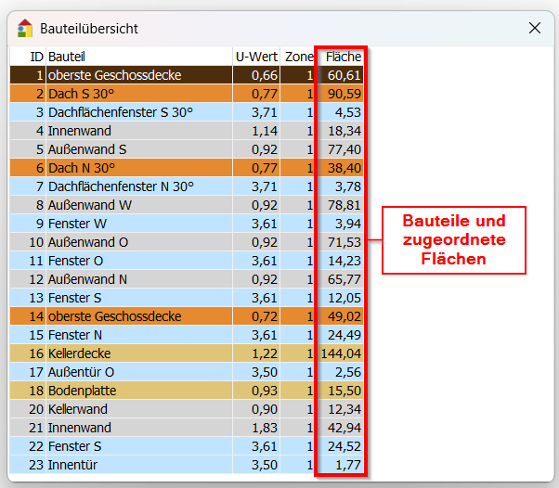The height and width of the screenshot is (488, 559).
Task: Click the U-Wert column header
Action: [256, 57]
